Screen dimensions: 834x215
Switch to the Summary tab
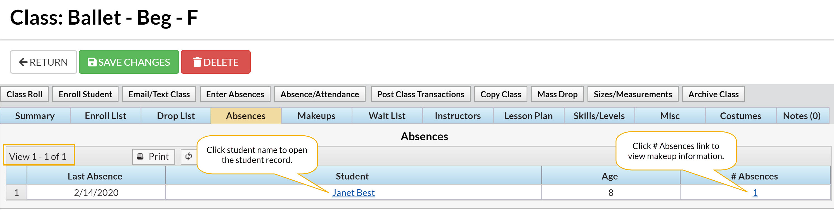tap(35, 116)
